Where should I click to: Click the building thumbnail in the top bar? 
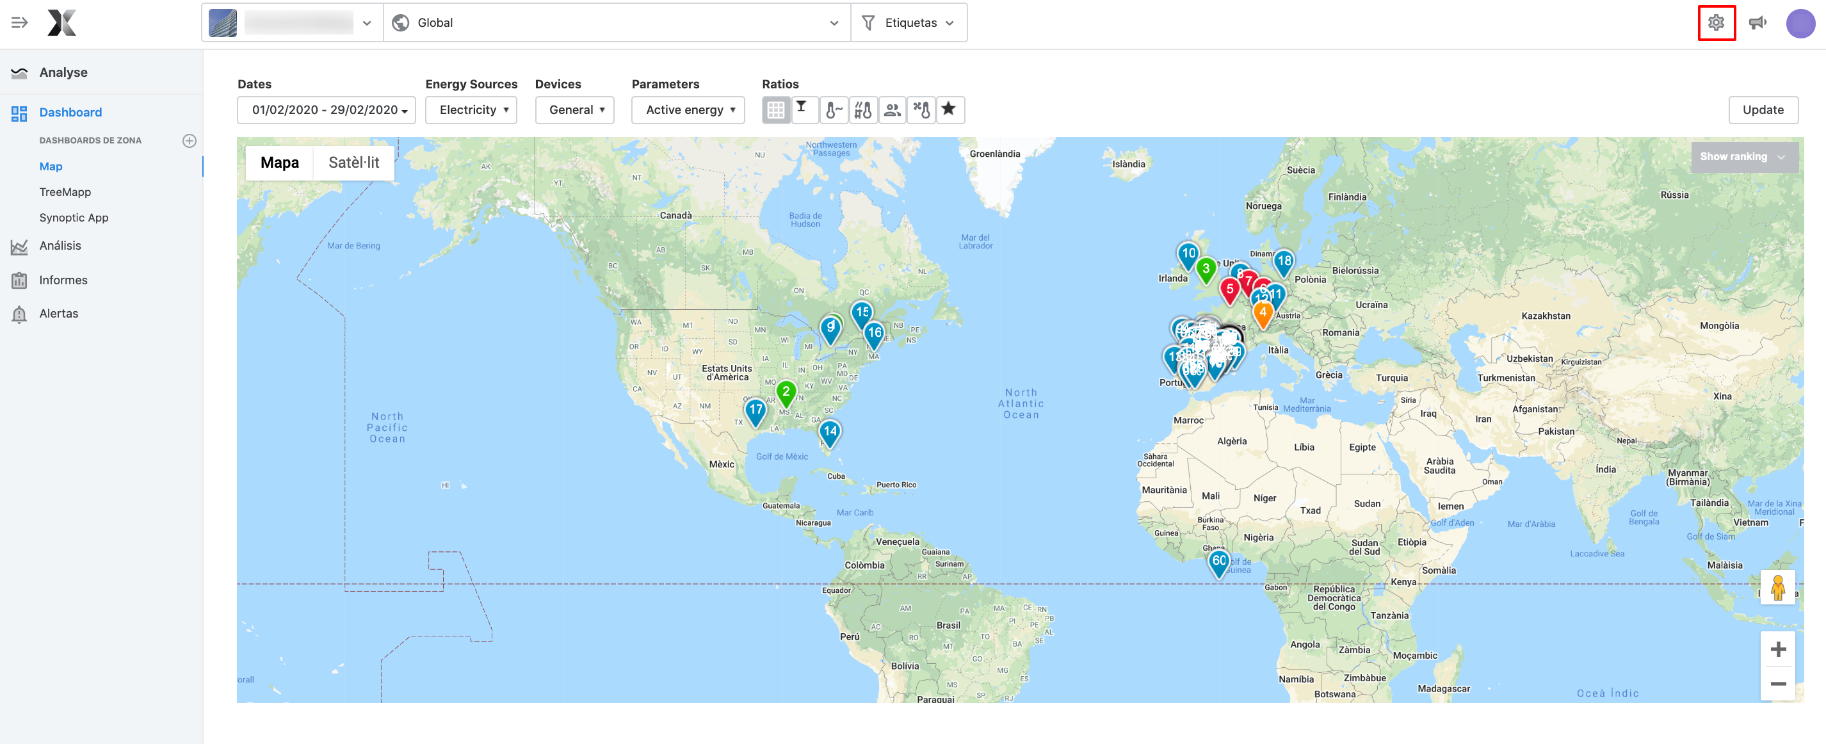223,22
